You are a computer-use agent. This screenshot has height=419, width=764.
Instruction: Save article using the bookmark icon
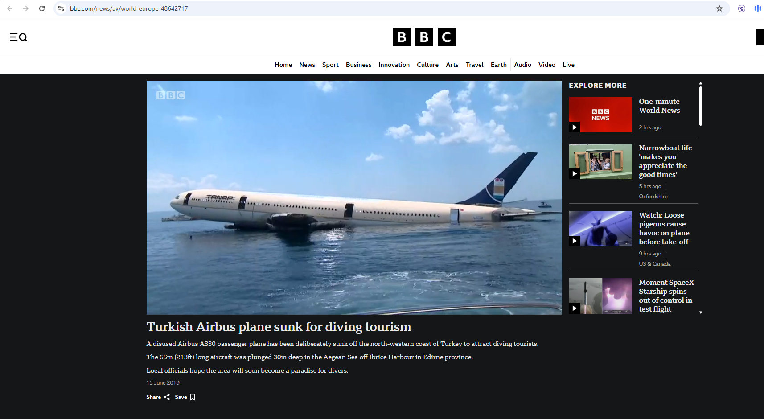[193, 397]
